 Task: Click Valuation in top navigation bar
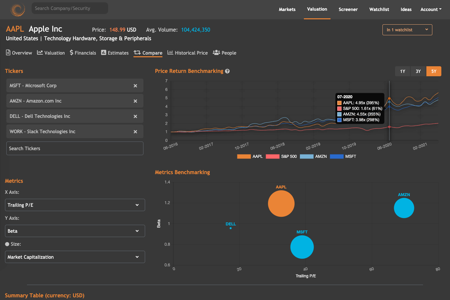317,9
